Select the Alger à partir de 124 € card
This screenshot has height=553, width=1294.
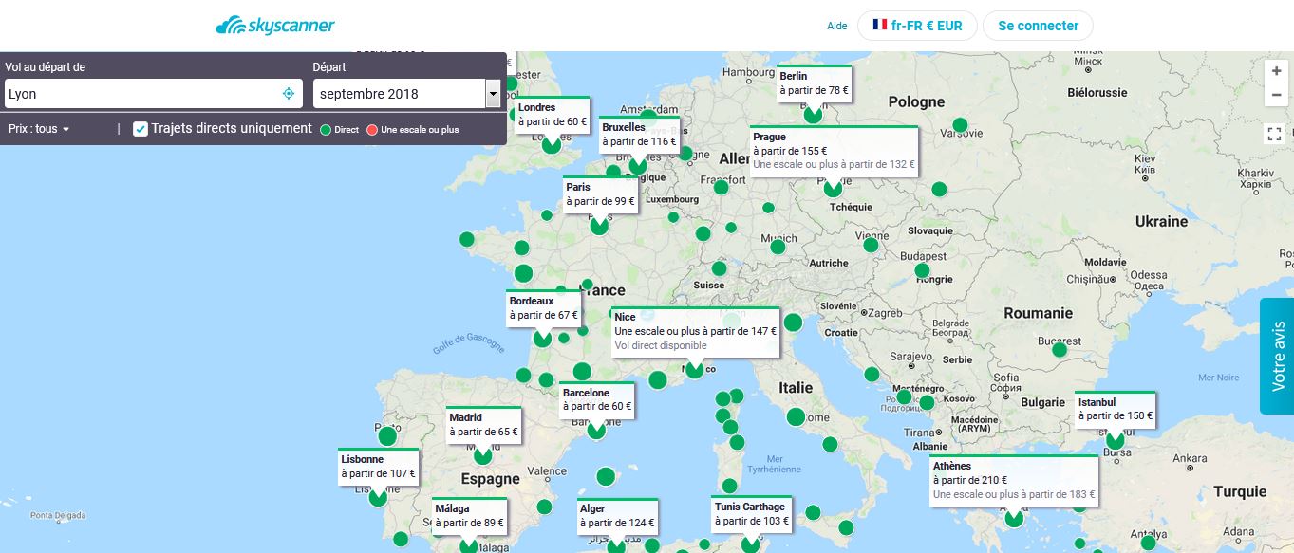click(617, 516)
